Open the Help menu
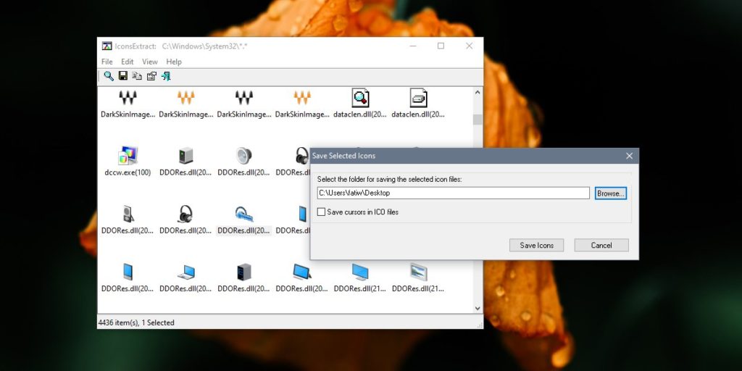Viewport: 742px width, 371px height. pos(174,62)
